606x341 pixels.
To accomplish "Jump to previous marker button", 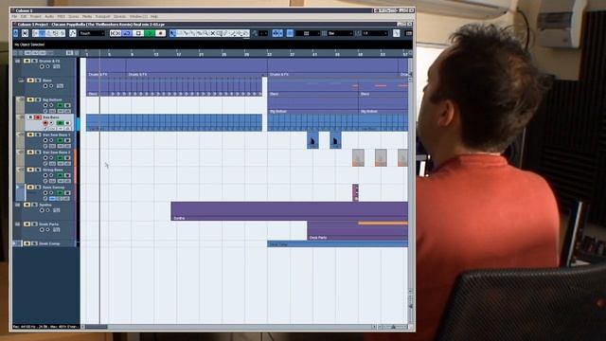I will click(113, 33).
